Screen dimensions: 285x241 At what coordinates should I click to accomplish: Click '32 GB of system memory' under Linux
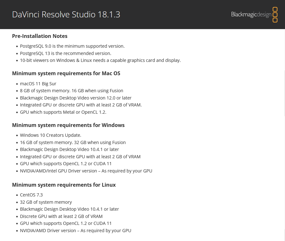click(46, 202)
